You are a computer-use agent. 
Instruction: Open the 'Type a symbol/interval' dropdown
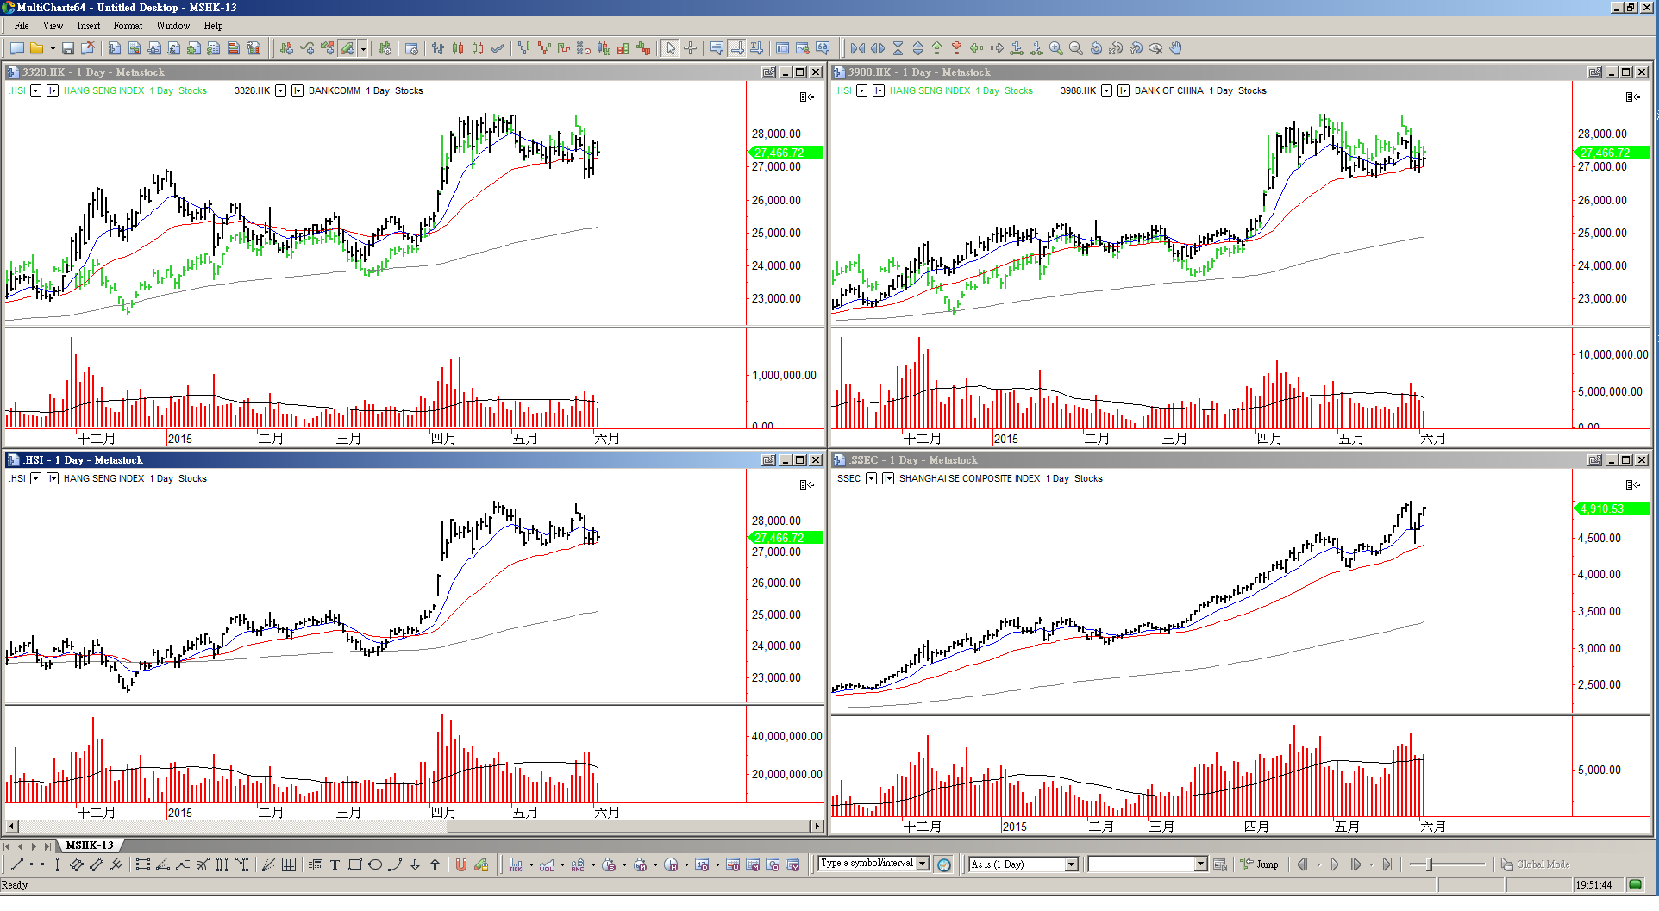tap(923, 864)
